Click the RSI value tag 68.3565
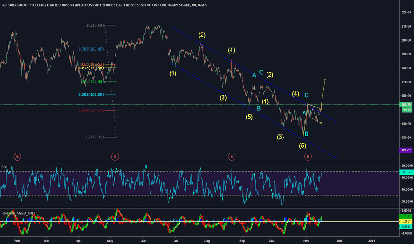The height and width of the screenshot is (244, 414). tap(406, 172)
